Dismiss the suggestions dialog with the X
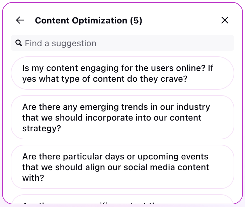The image size is (245, 207). click(x=225, y=20)
